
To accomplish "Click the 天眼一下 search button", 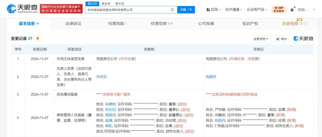I will (186, 10).
